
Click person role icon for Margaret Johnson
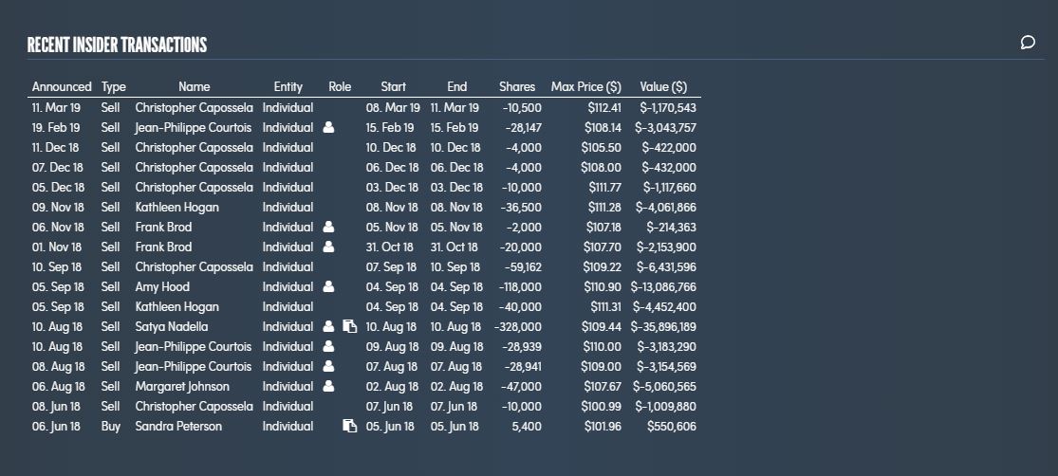pos(328,386)
